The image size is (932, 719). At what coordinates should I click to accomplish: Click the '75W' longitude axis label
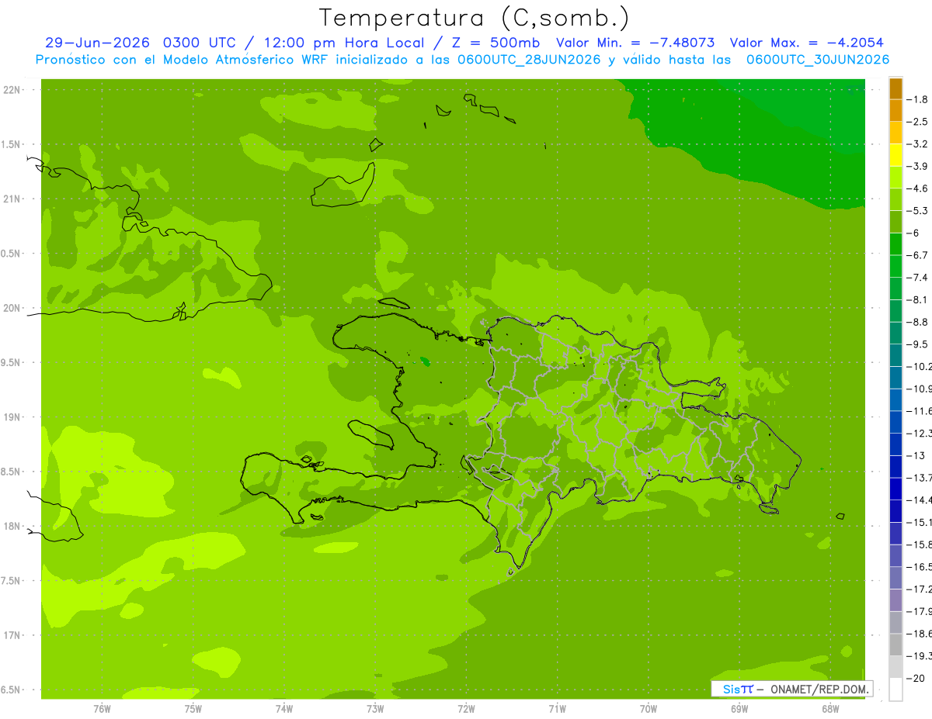193,708
